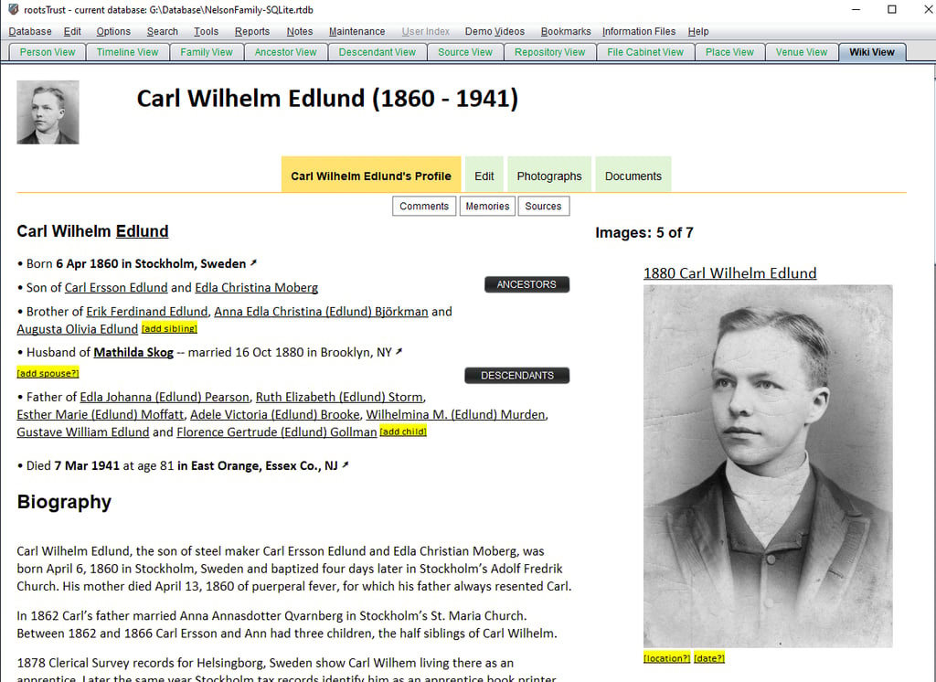Open Esther Marie (Edlund) Moffatt link
Screen dimensions: 936x682
[x=101, y=414]
